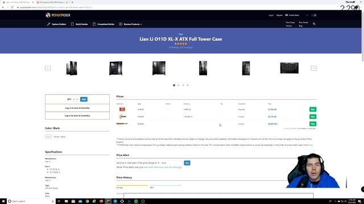The width and height of the screenshot is (364, 204).
Task: Open Windows Start menu
Action: point(3,201)
